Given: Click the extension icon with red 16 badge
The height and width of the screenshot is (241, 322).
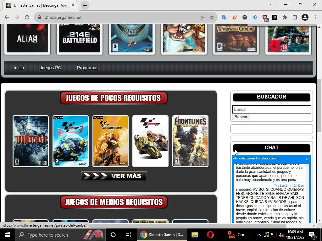Looking at the screenshot, I should pos(265,18).
